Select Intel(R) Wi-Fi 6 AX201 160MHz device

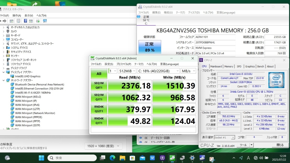coord(33,93)
